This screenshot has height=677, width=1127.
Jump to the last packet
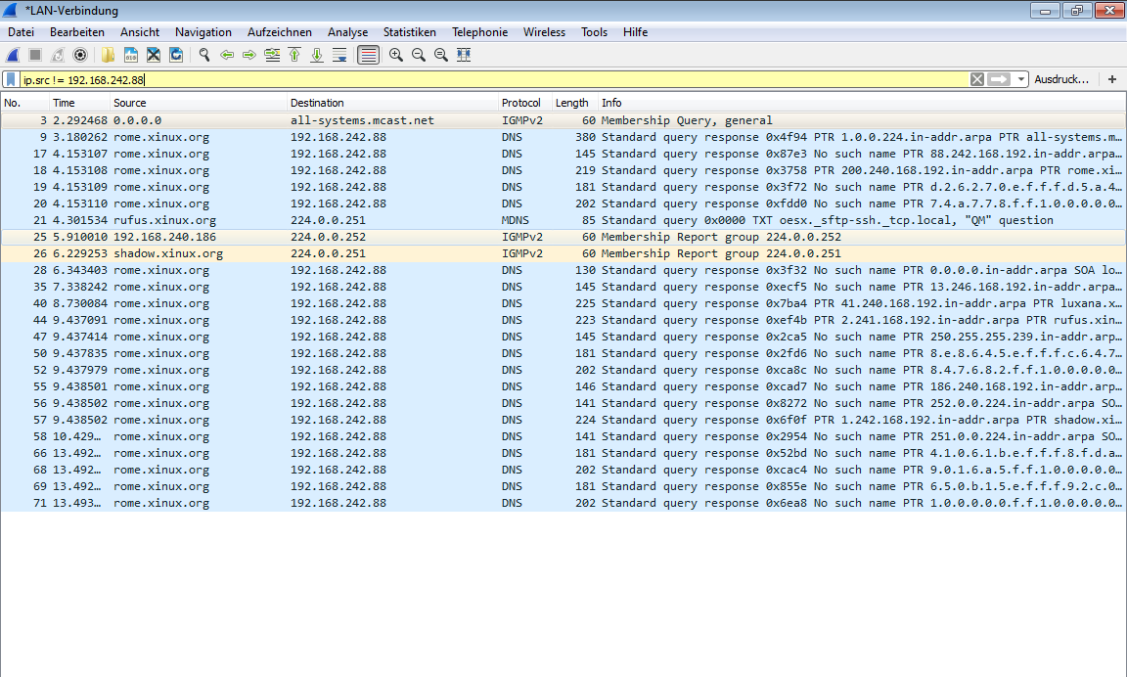[317, 55]
